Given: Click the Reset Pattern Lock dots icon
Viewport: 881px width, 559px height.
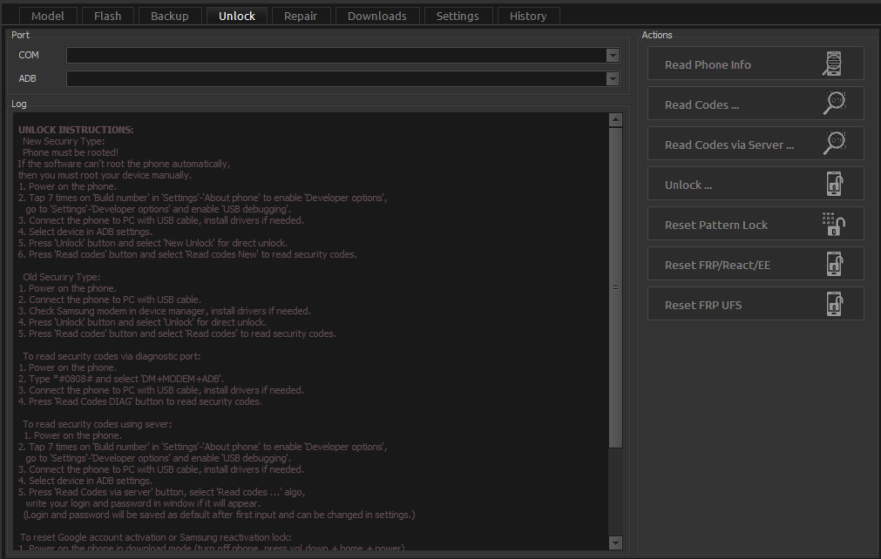Looking at the screenshot, I should 834,225.
